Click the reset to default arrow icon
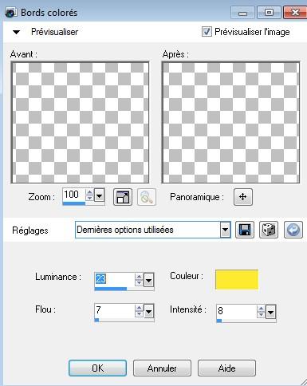The image size is (307, 386). coord(293,230)
